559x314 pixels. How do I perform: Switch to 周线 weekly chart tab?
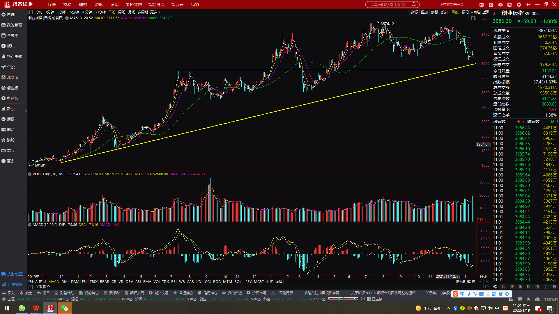[x=121, y=12]
